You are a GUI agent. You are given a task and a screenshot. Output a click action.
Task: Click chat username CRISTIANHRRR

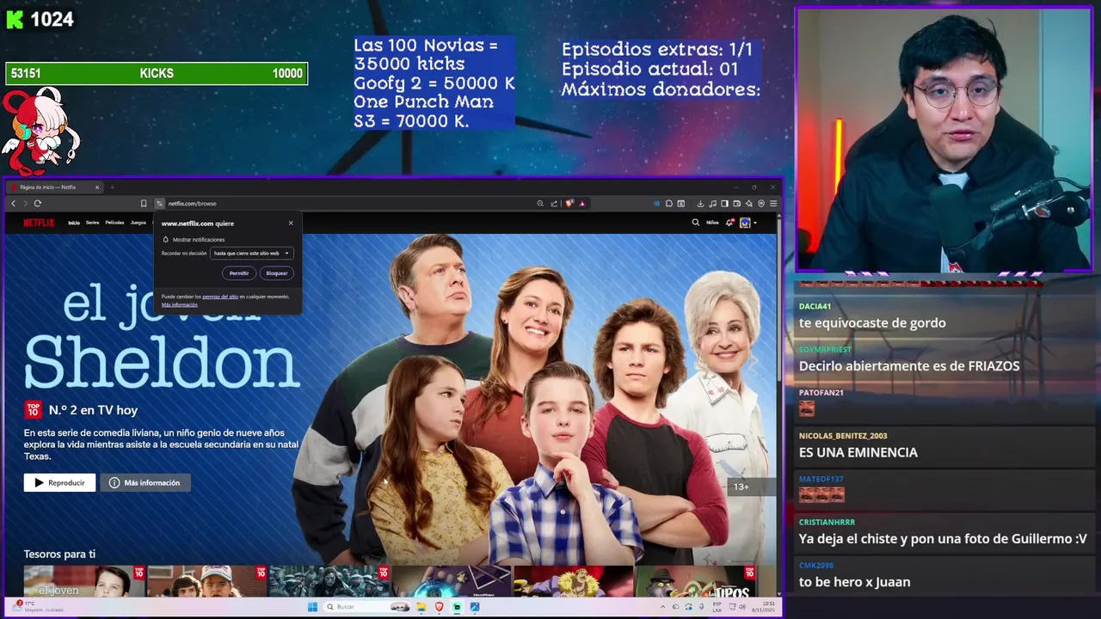(x=827, y=522)
